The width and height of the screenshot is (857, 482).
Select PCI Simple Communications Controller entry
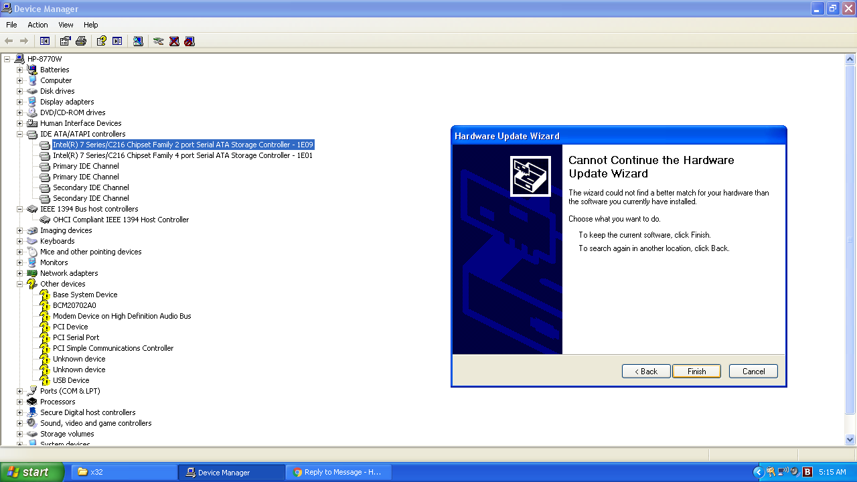113,348
